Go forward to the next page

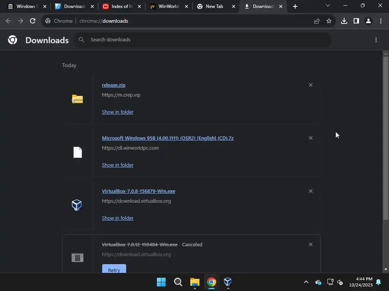(21, 21)
